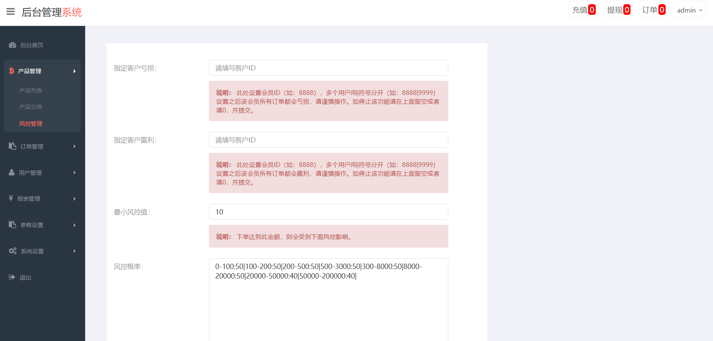Focus the 指定客户亏损 customer ID field
Screen dimensions: 713x341
click(328, 68)
